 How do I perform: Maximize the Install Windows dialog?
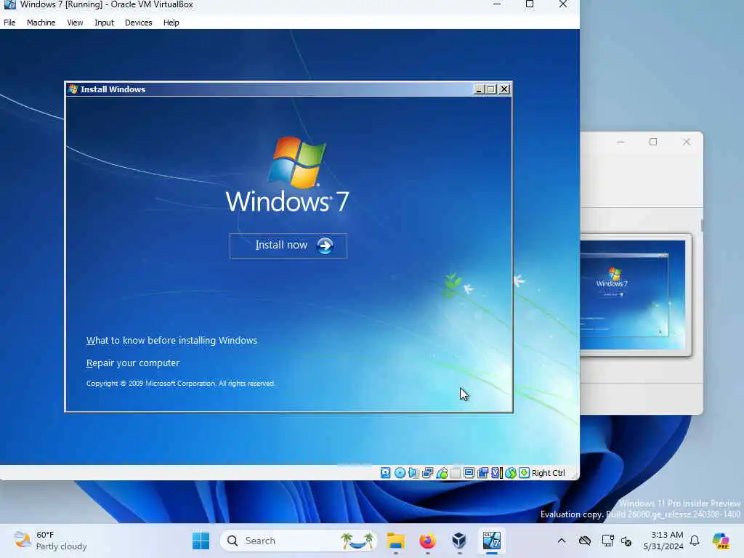point(491,89)
